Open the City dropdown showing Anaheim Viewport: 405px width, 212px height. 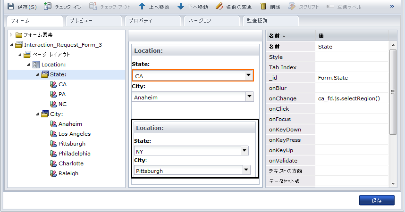point(249,97)
